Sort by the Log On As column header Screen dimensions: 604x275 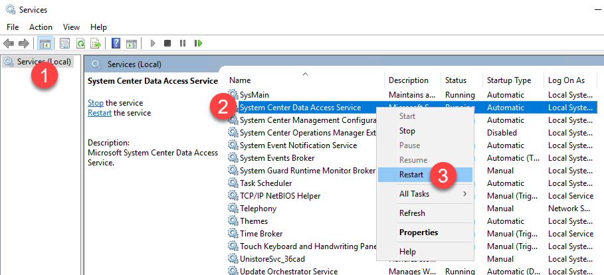click(x=571, y=80)
